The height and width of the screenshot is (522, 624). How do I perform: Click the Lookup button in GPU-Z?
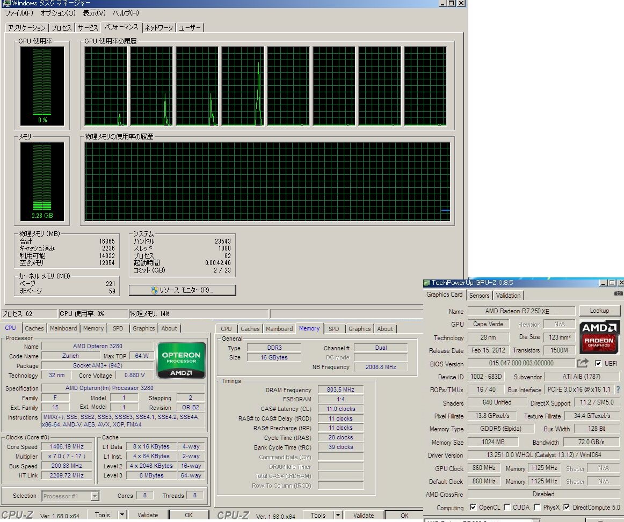(x=599, y=311)
